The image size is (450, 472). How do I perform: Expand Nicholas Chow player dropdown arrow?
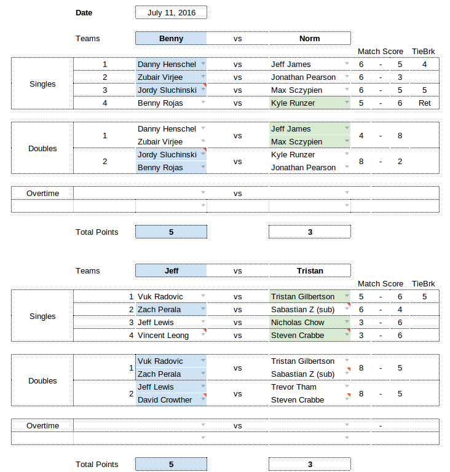347,322
